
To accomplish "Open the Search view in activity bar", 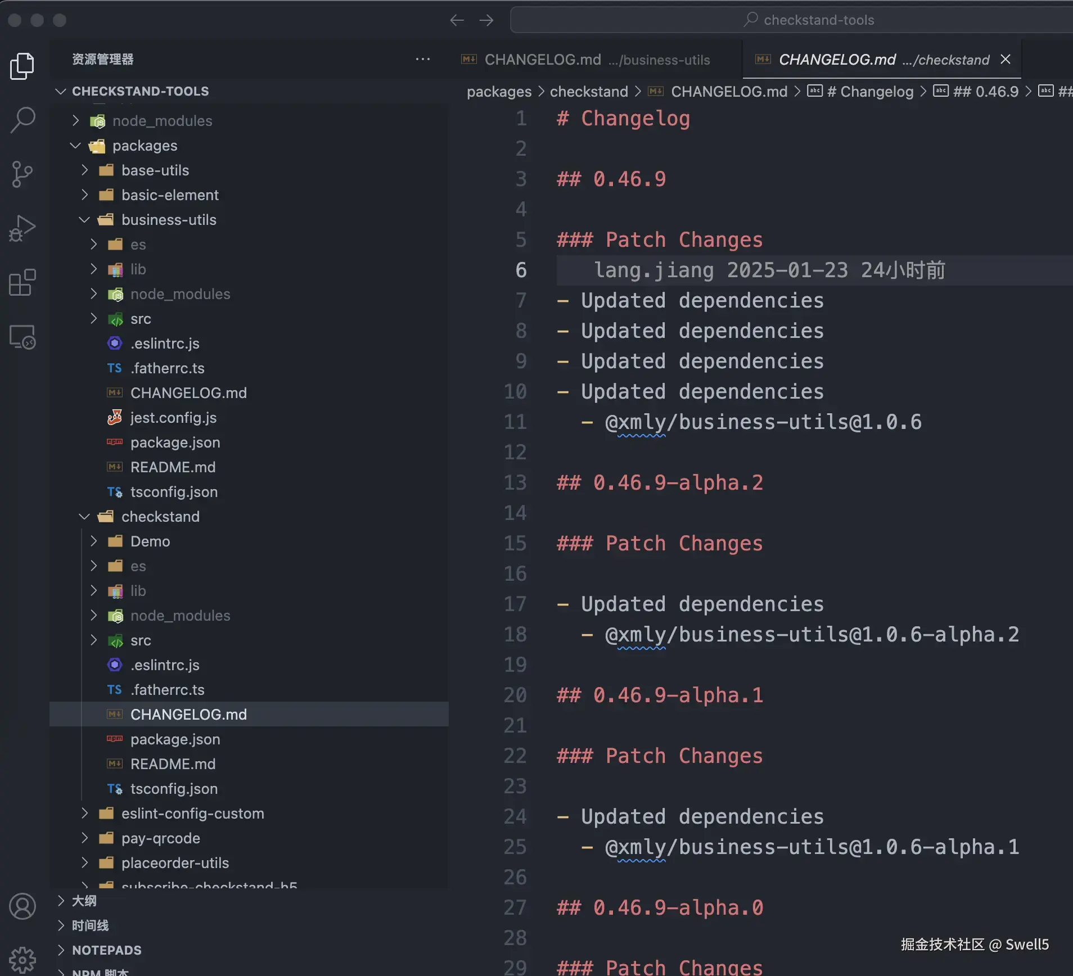I will tap(22, 120).
